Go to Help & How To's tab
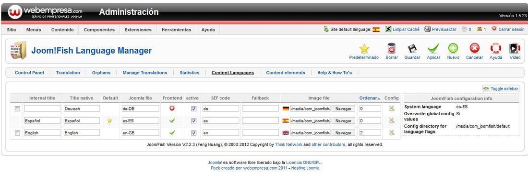 pyautogui.click(x=335, y=73)
